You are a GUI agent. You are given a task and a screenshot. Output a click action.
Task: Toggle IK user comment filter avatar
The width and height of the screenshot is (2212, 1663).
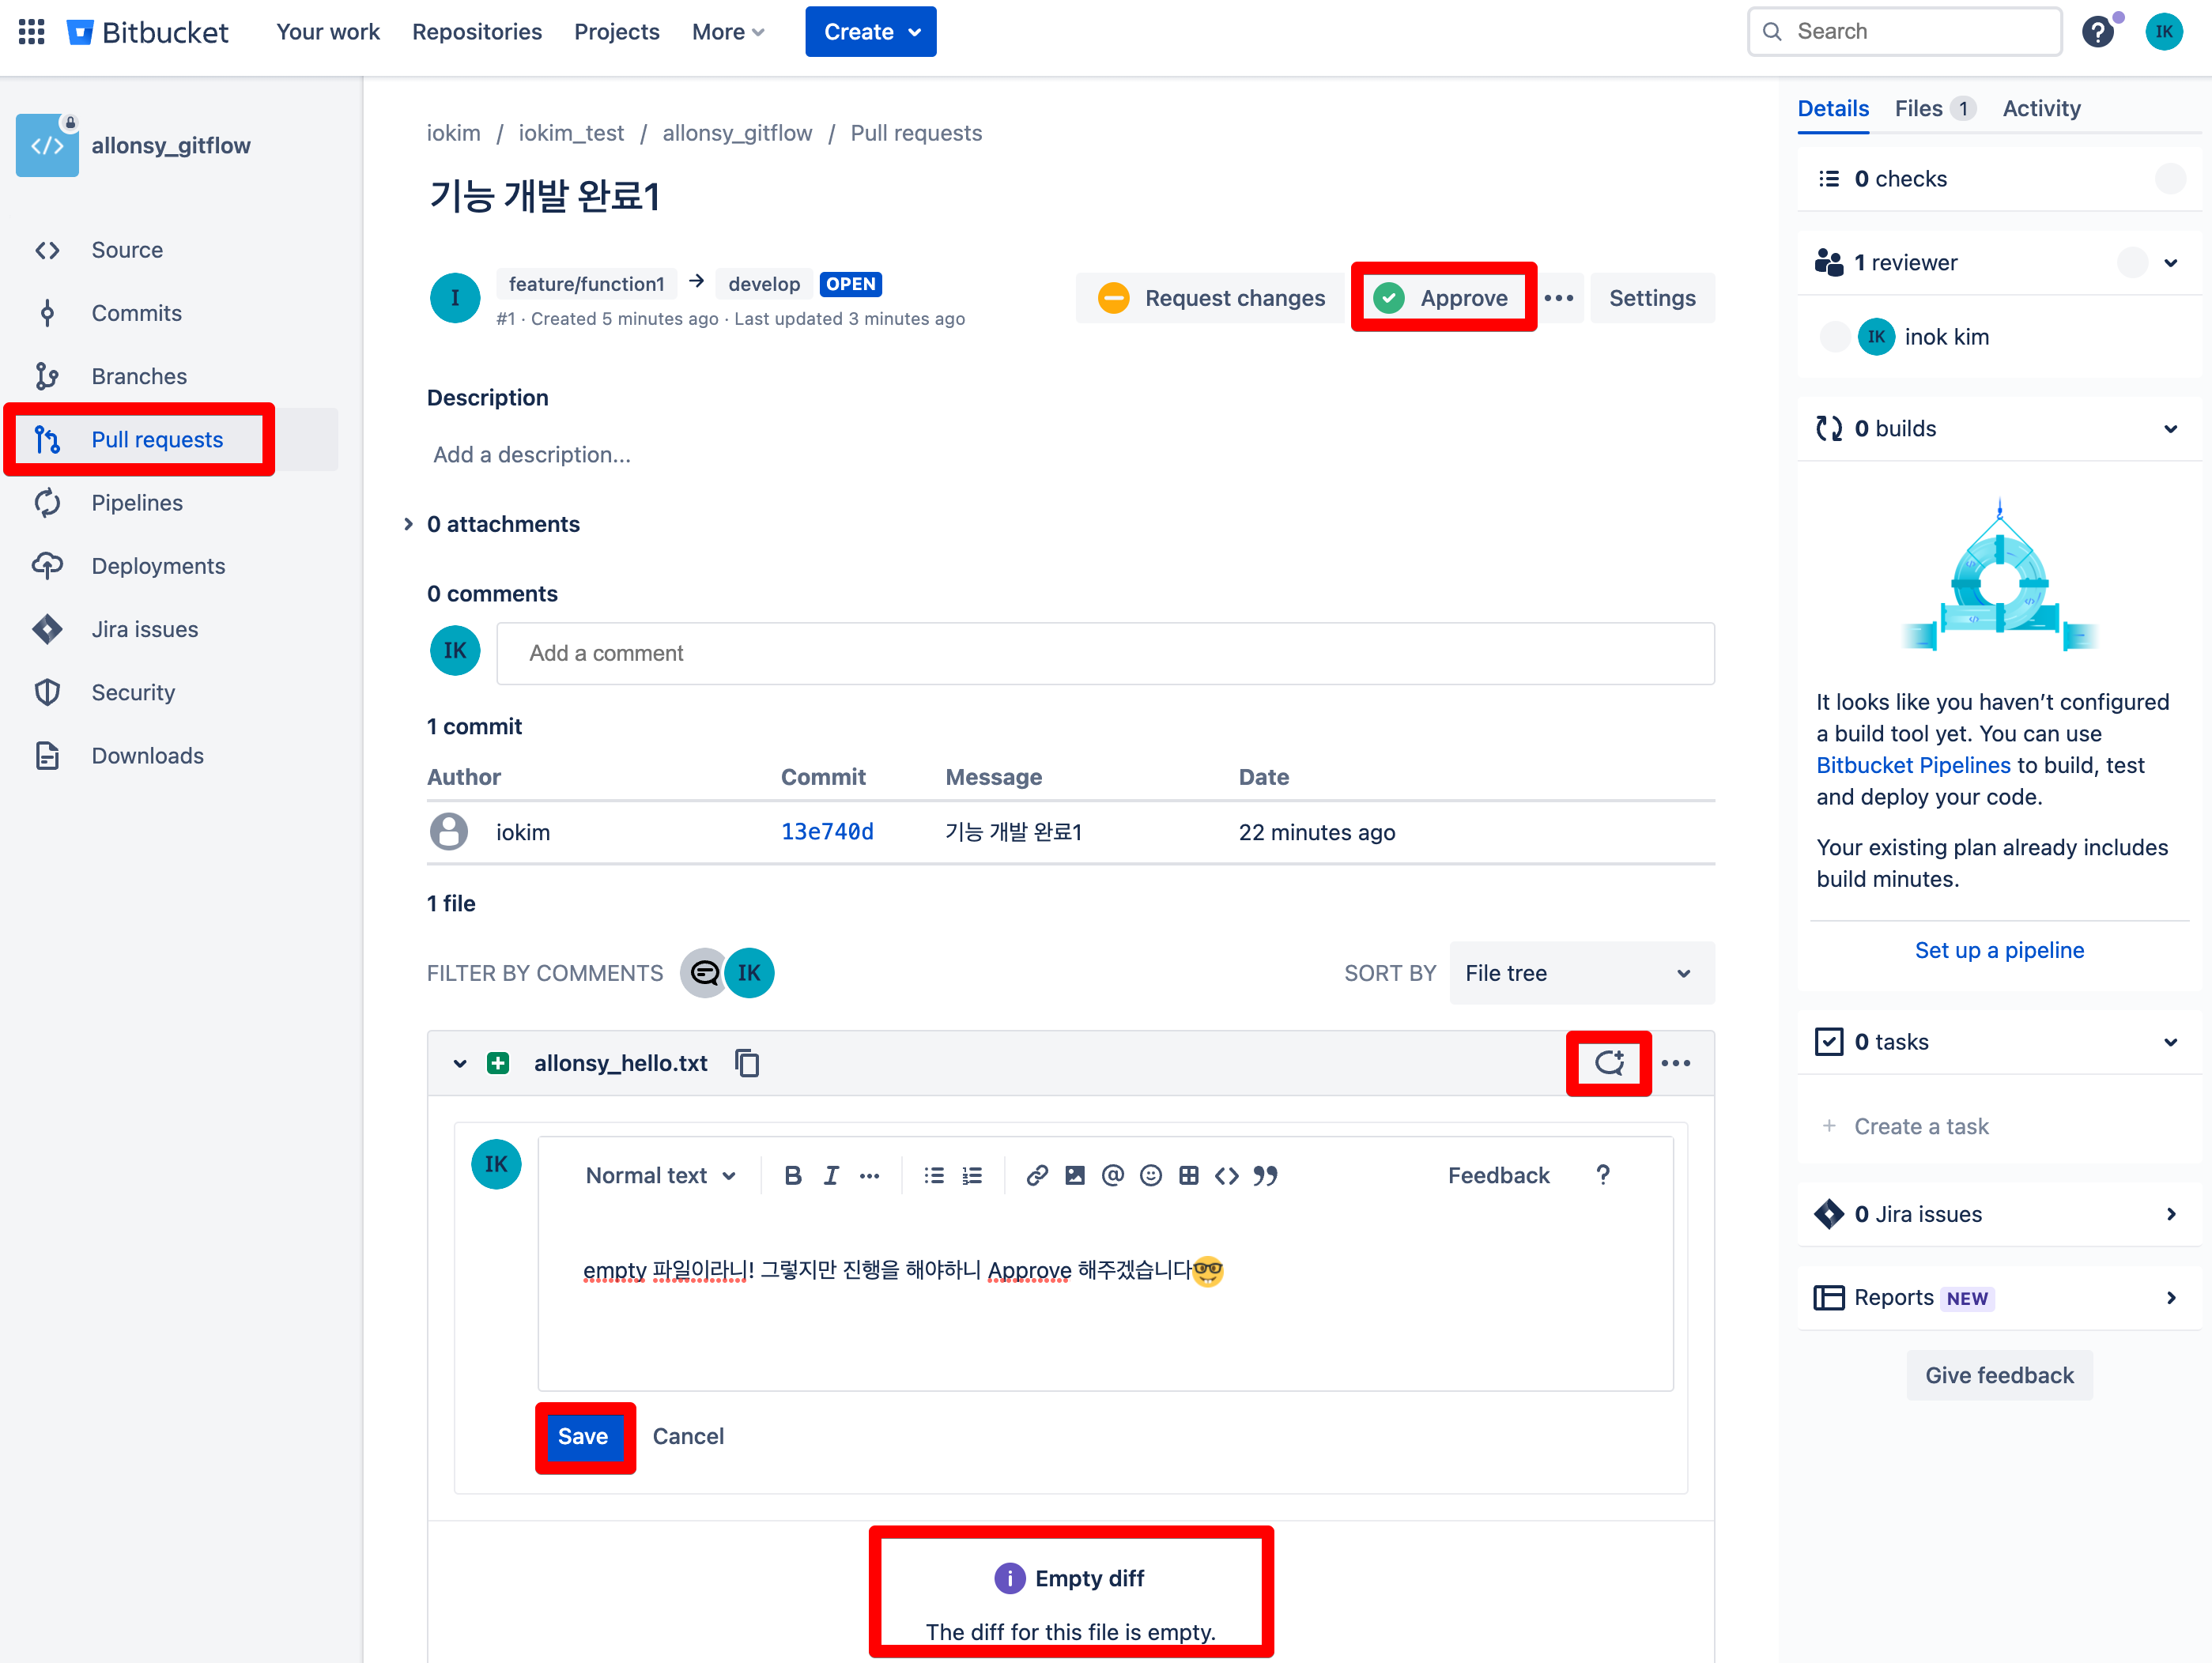749,972
